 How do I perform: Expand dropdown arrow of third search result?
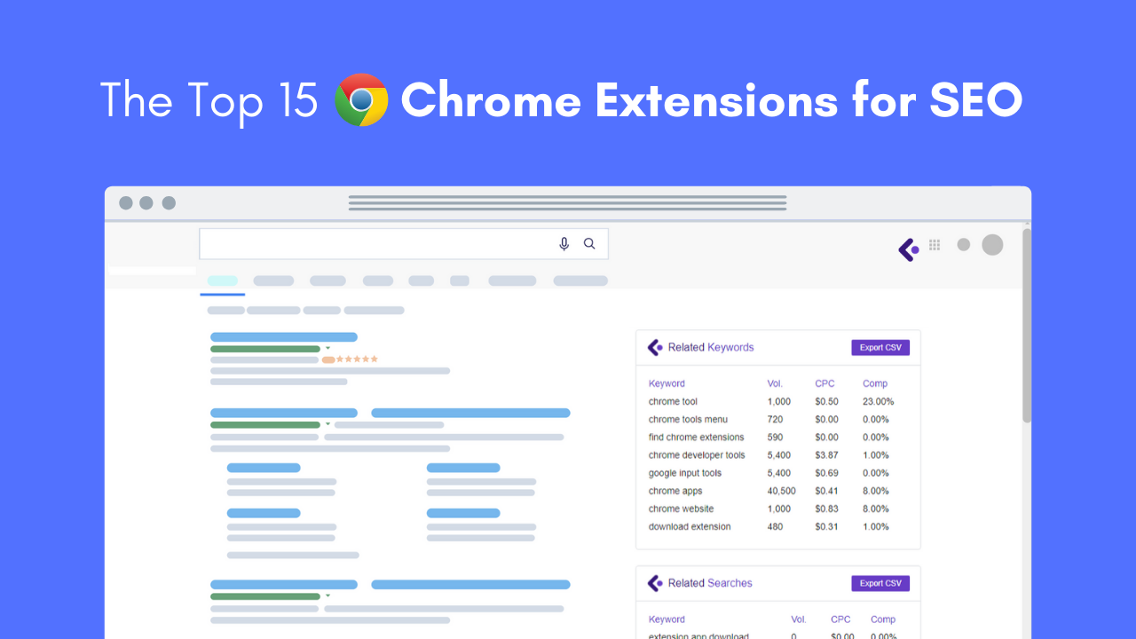pos(327,596)
